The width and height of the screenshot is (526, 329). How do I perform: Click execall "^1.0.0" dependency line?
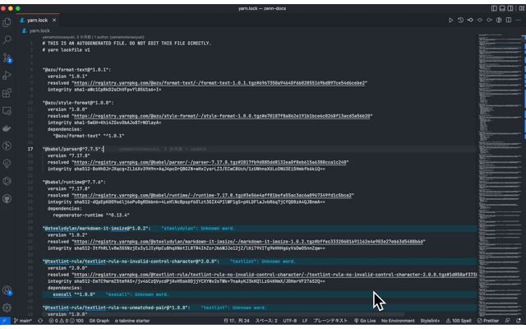pos(74,294)
